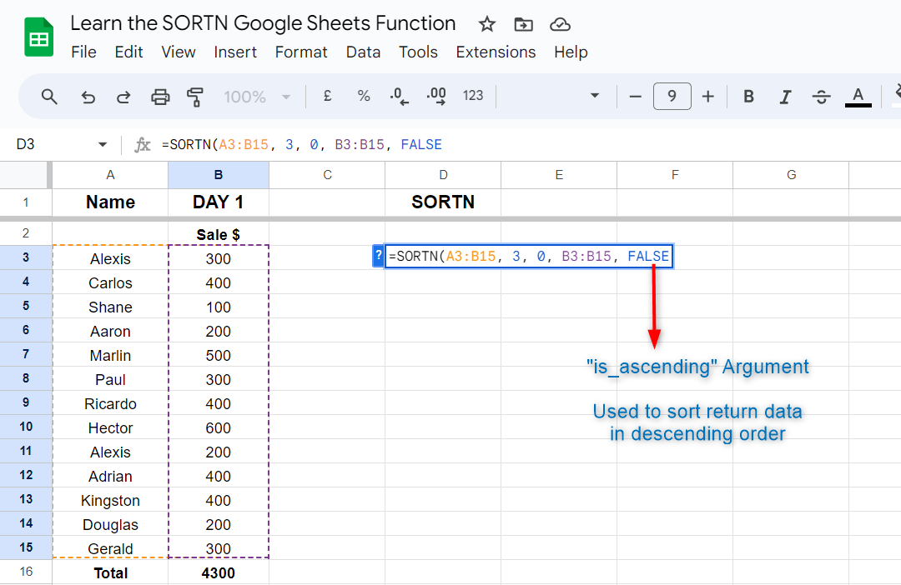The height and width of the screenshot is (585, 901).
Task: Select row 1 header
Action: pos(26,202)
